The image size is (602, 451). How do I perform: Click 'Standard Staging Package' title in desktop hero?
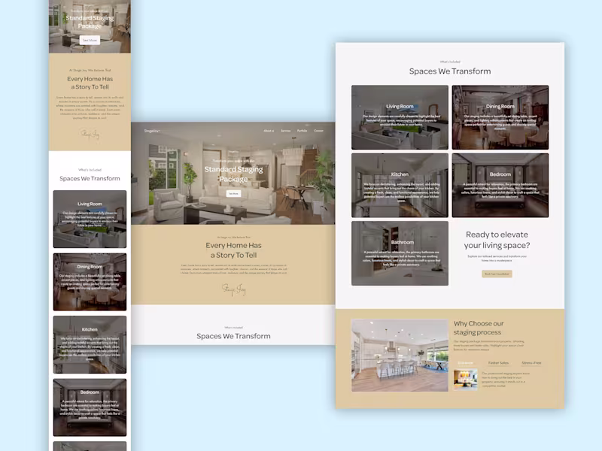[x=233, y=174]
